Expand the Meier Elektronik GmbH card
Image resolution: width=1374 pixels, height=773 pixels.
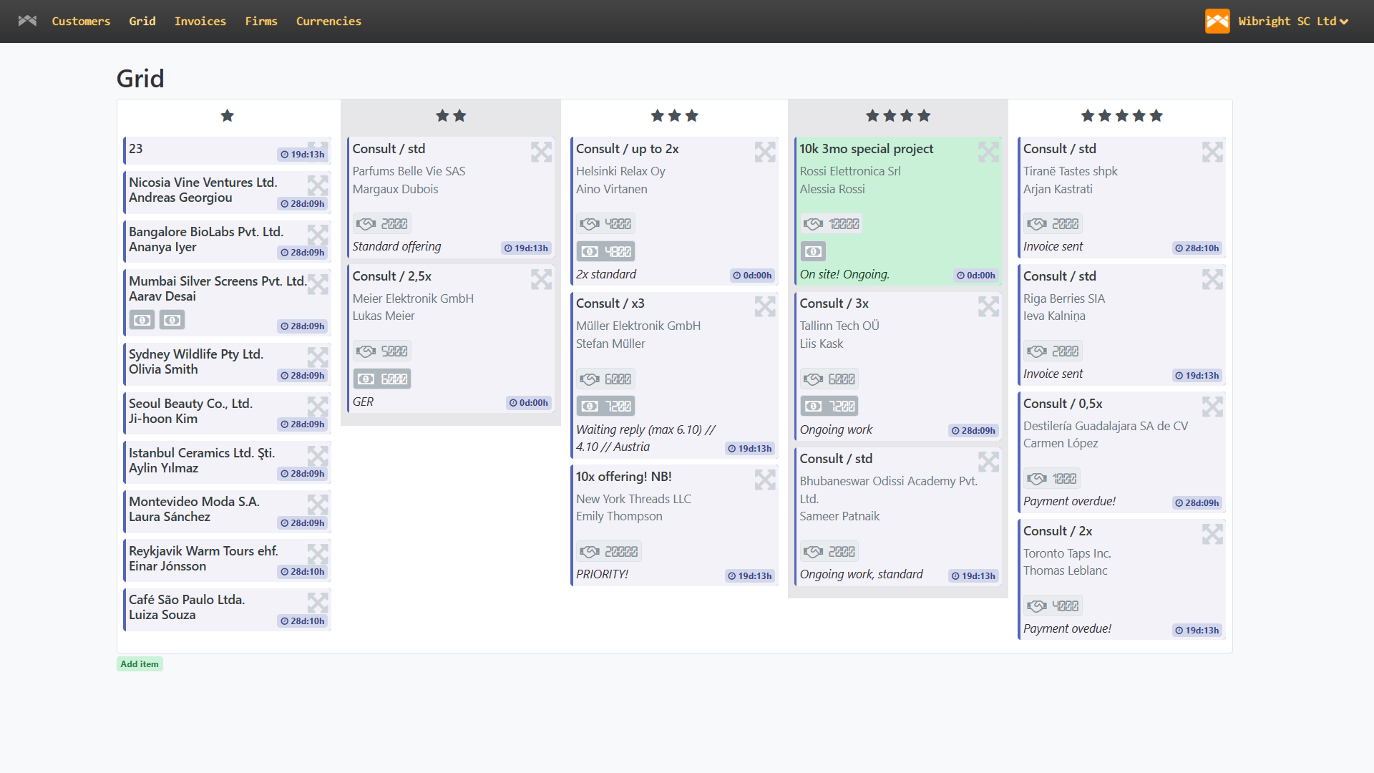[x=541, y=279]
